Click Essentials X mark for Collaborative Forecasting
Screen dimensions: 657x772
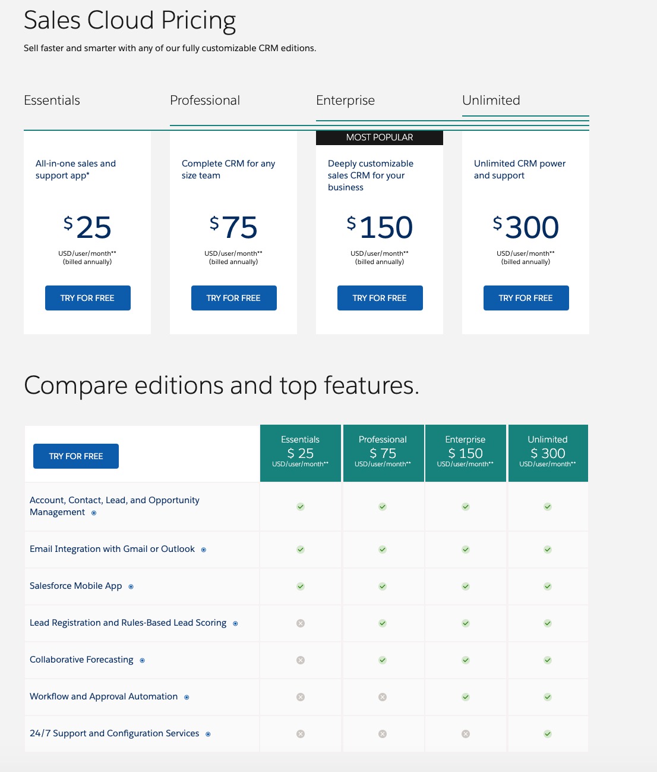[x=301, y=660]
